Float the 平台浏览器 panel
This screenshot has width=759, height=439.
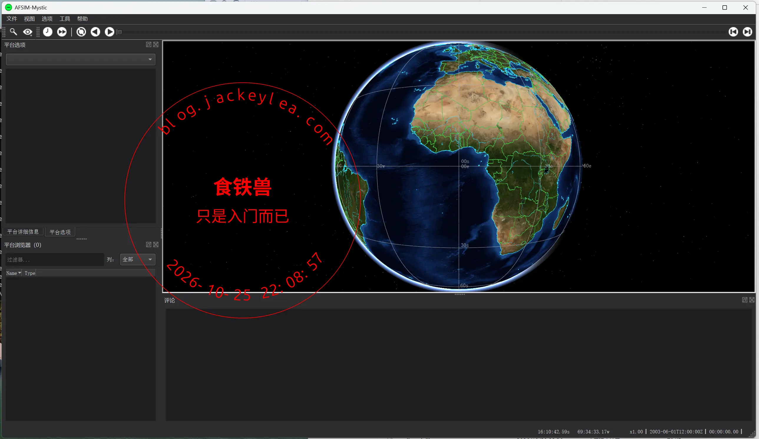tap(148, 245)
